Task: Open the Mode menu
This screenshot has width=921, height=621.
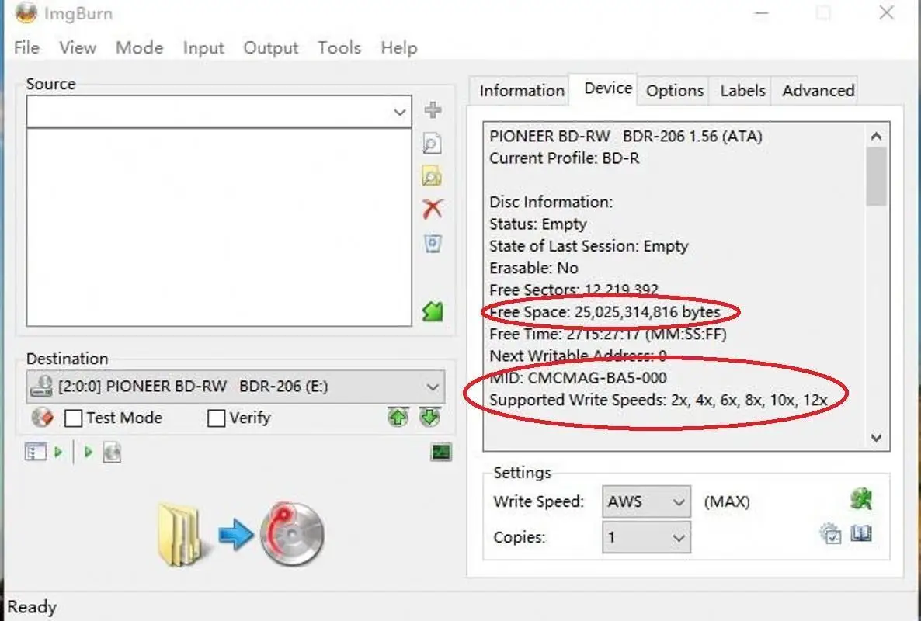Action: 139,47
